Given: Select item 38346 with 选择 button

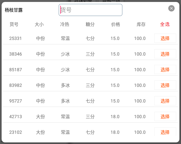Looking at the screenshot, I should (165, 54).
